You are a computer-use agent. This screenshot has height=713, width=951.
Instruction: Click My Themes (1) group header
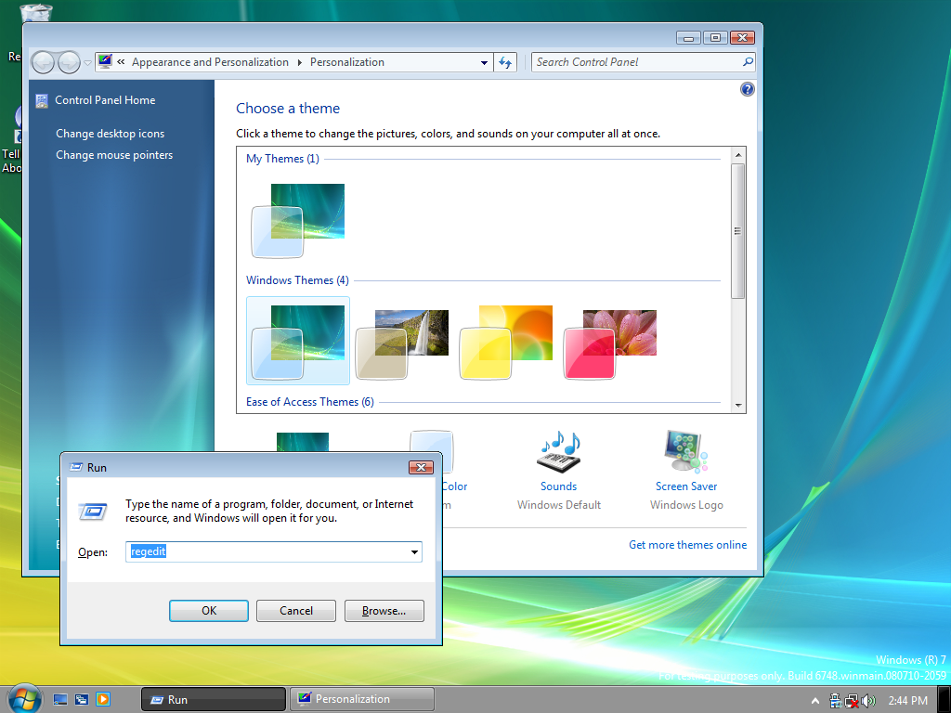click(282, 159)
